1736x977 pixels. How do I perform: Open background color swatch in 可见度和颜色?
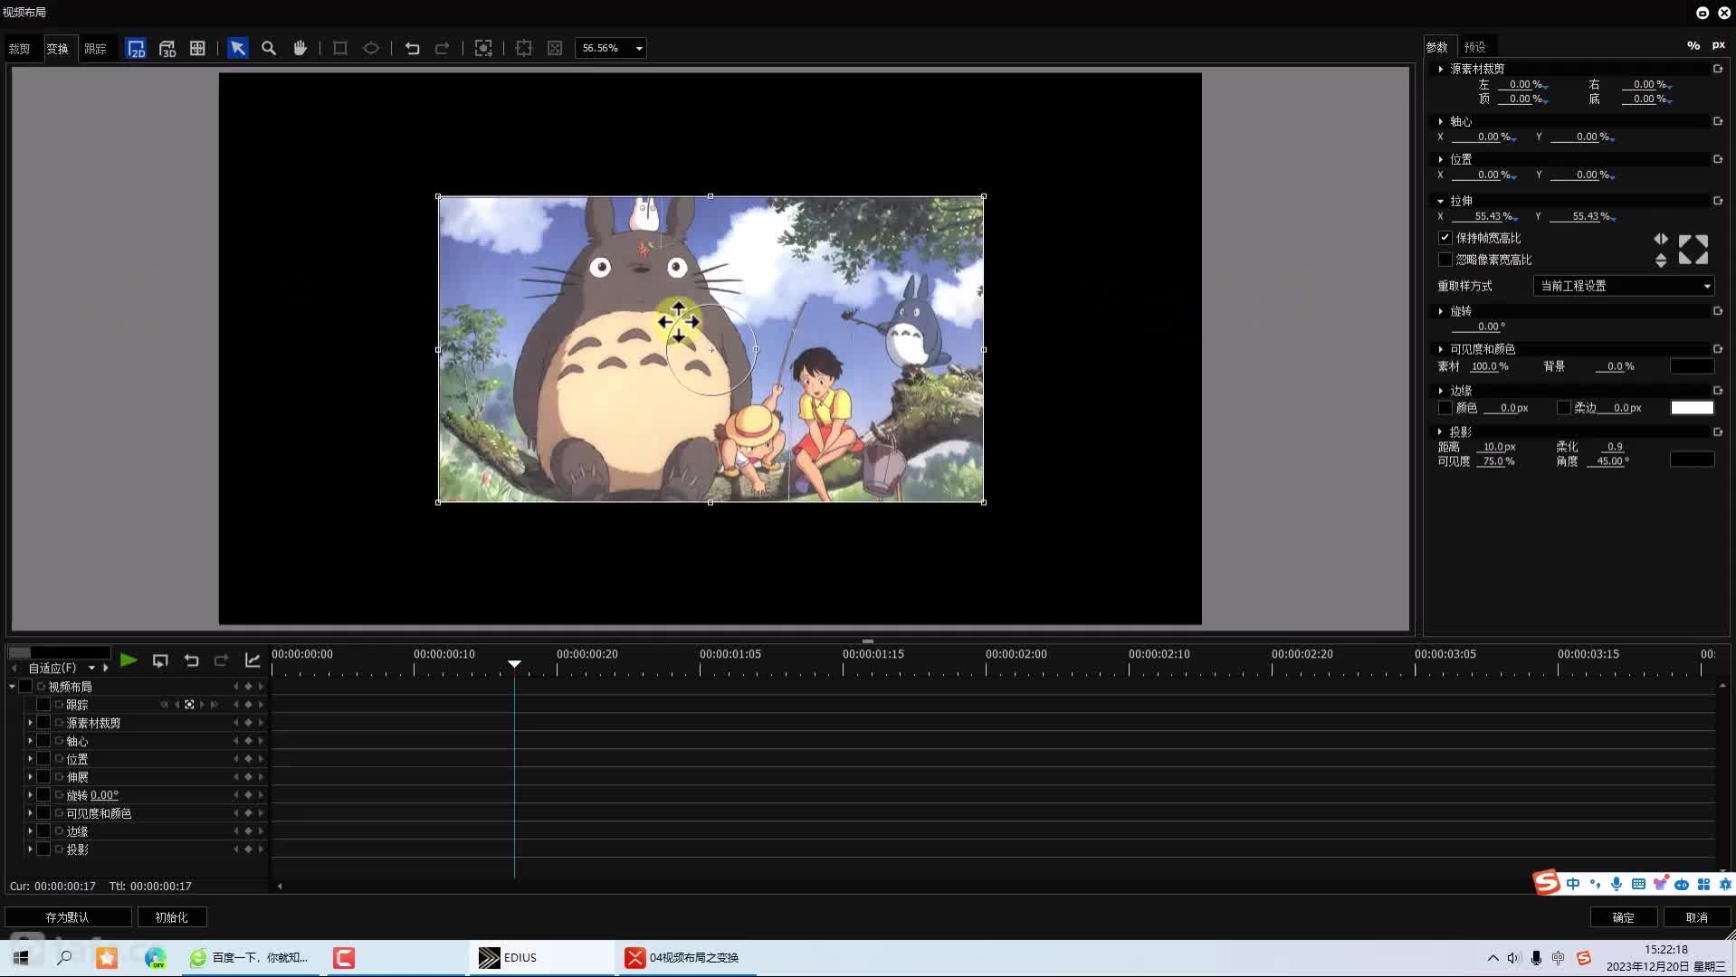click(x=1692, y=366)
